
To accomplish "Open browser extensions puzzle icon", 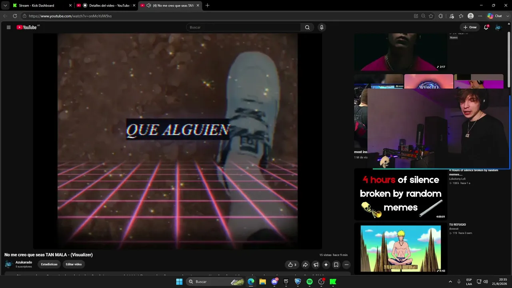I will pyautogui.click(x=440, y=16).
